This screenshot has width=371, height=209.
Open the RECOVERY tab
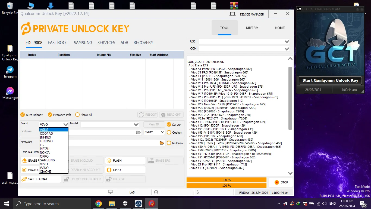pyautogui.click(x=143, y=43)
